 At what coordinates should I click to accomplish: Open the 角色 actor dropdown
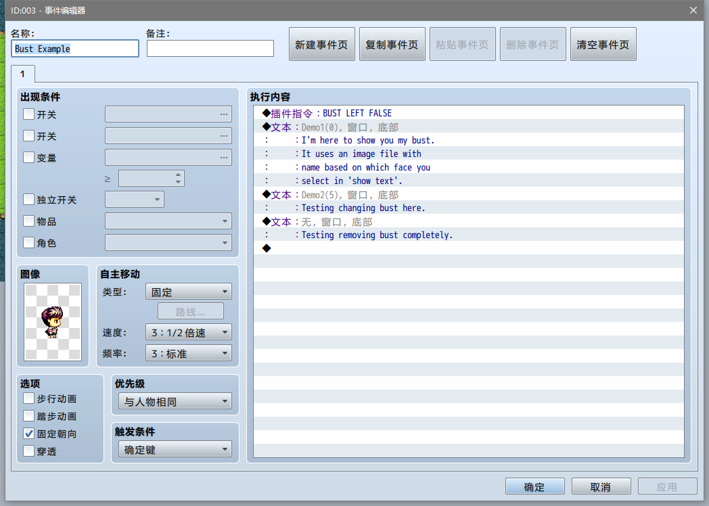[x=168, y=243]
